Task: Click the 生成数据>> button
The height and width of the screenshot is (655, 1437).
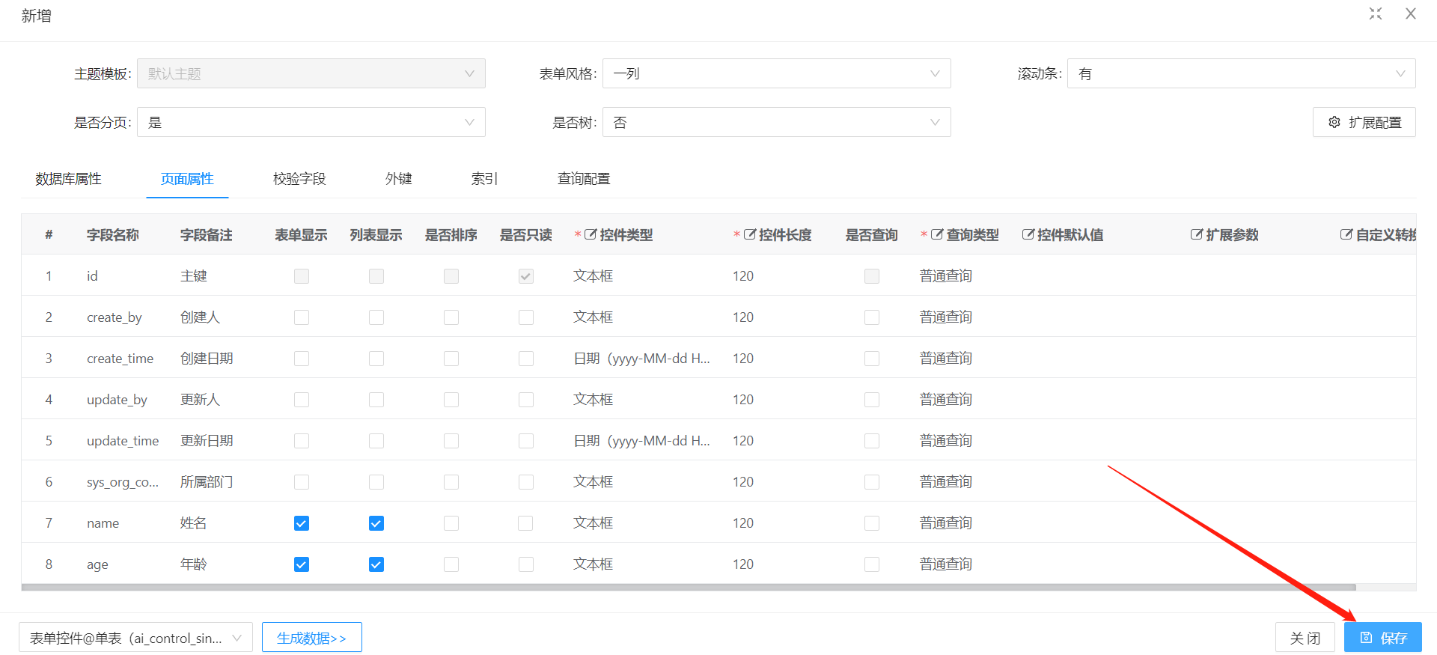Action: 311,638
